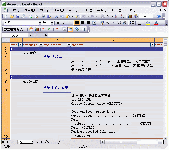Expand the font size 10 dropdown

click(x=52, y=23)
